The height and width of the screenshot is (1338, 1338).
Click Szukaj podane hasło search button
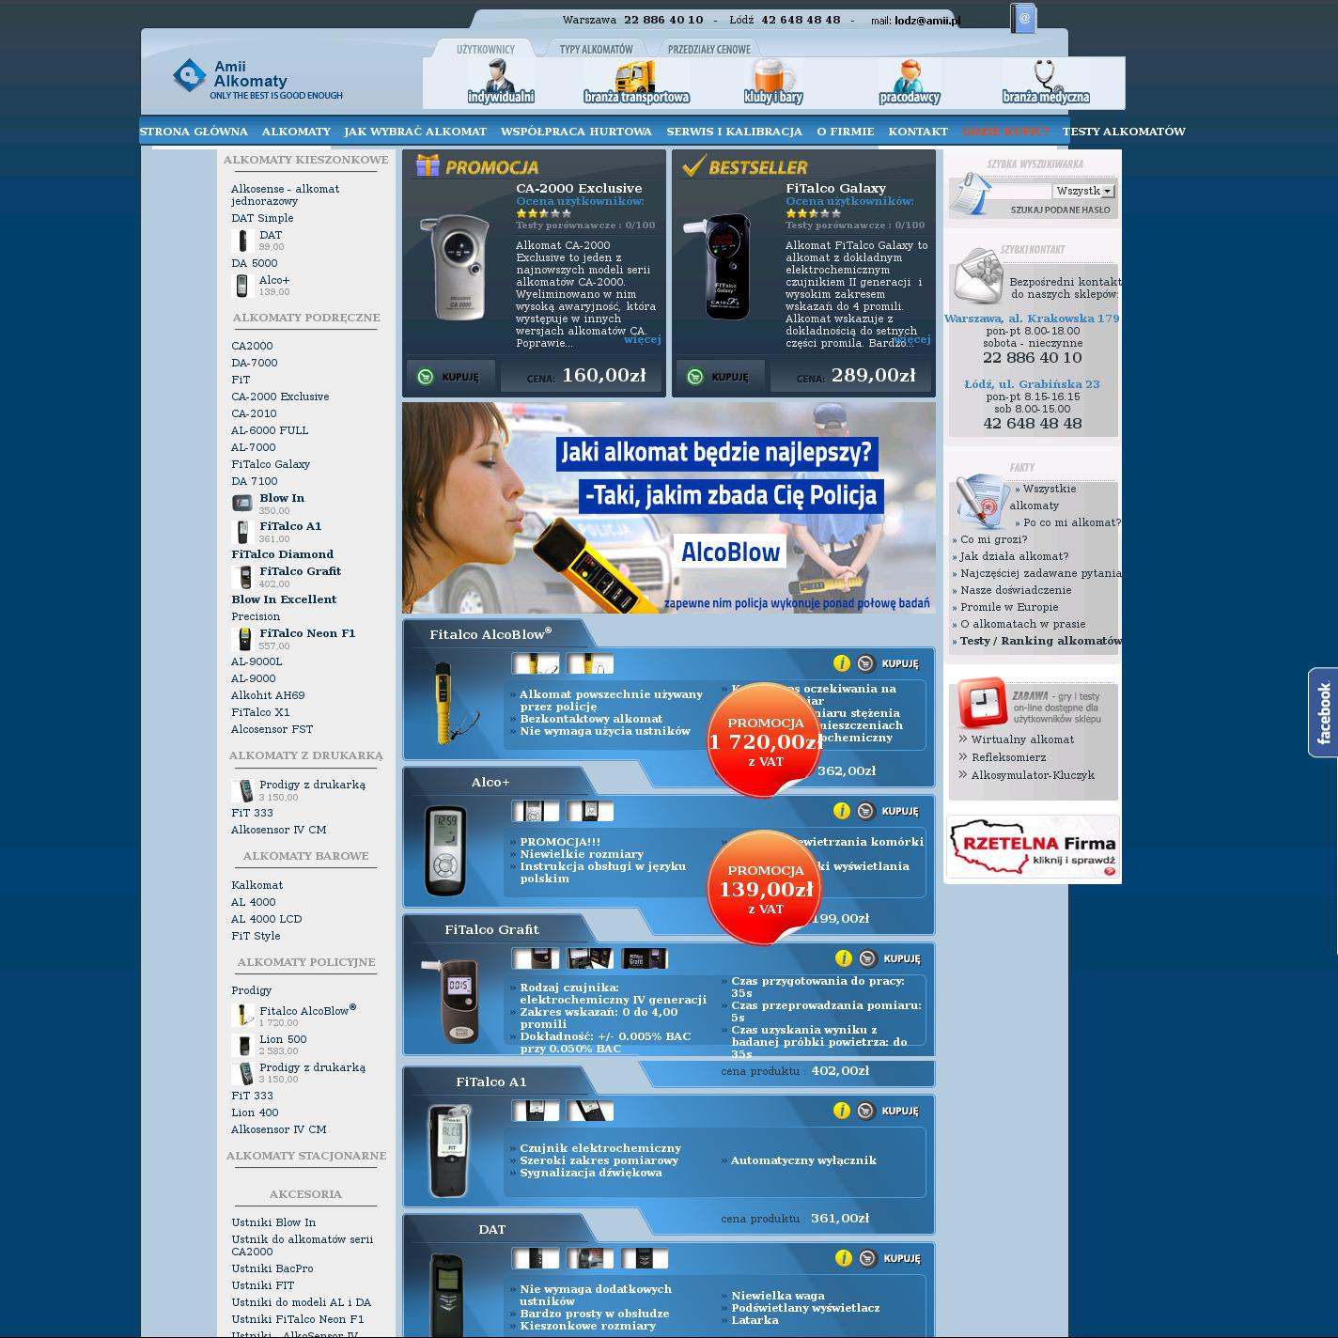pos(1060,210)
